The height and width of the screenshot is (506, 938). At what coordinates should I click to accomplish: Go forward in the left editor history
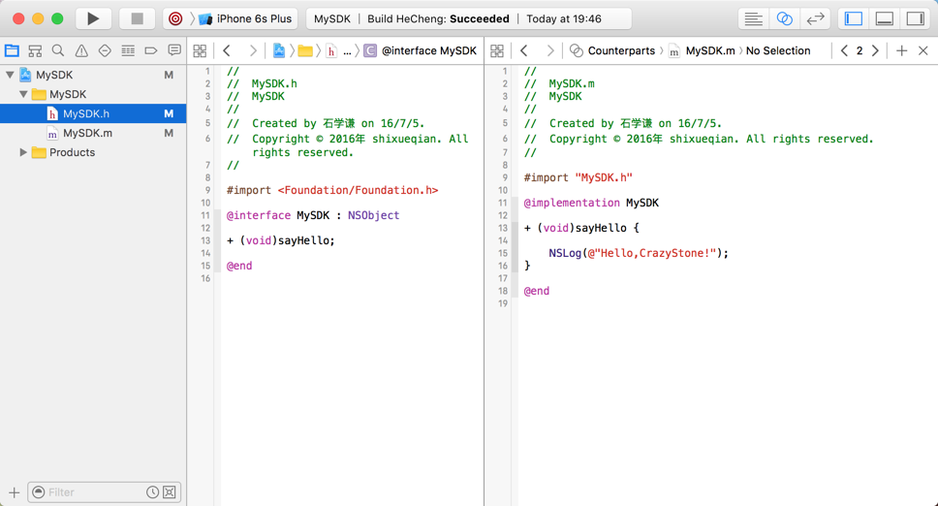(253, 50)
